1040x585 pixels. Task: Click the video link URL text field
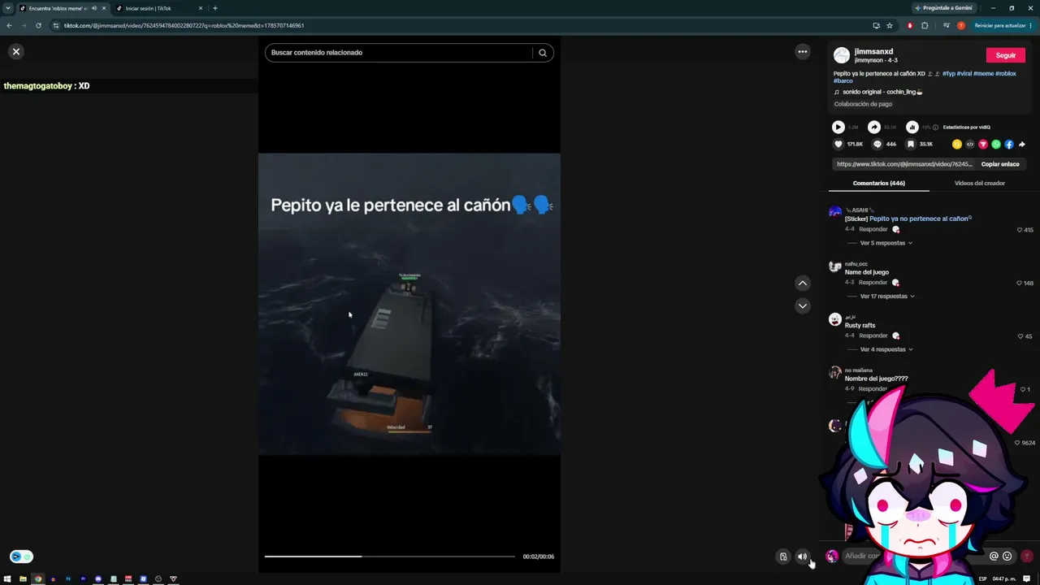pyautogui.click(x=904, y=164)
